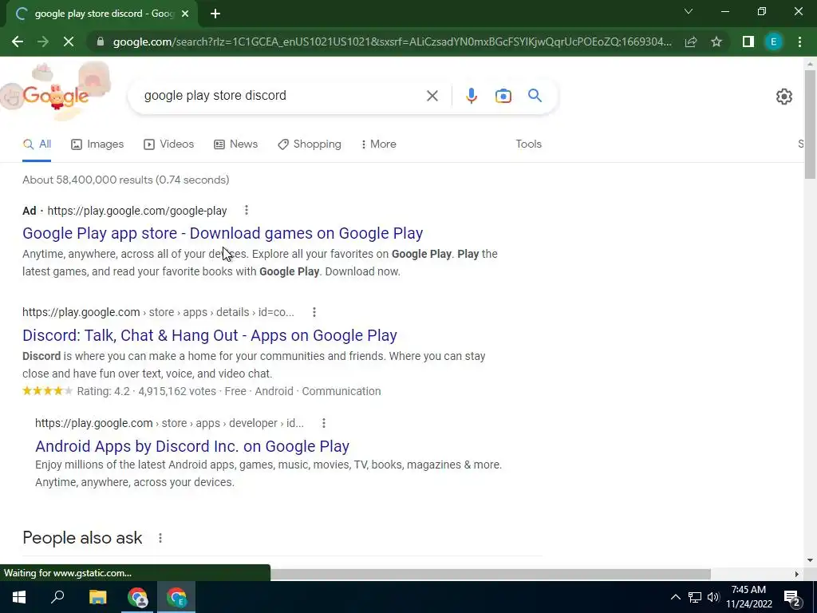Open the notification center icon
The image size is (817, 613).
pos(791,597)
